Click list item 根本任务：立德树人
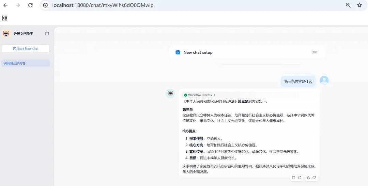Viewport: 368px width, 186px height. (x=204, y=139)
